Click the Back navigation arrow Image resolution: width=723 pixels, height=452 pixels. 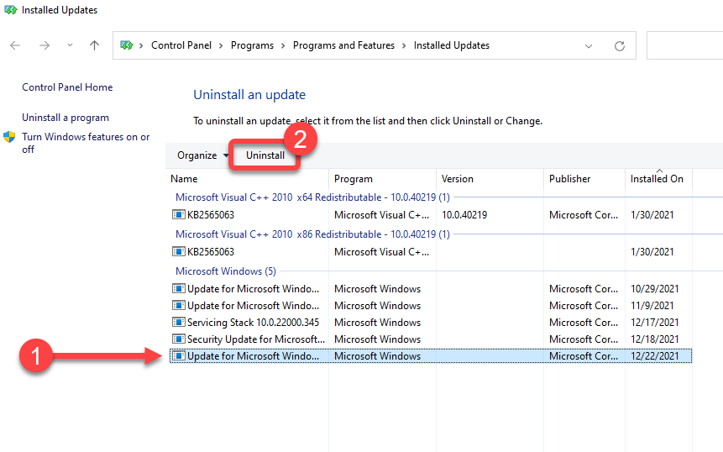point(15,45)
